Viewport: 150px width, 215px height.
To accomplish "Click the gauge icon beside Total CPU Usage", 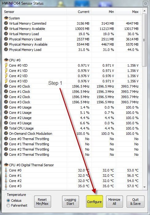I will [6, 128].
